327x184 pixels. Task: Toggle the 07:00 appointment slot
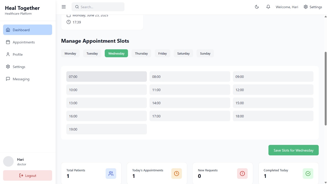[x=106, y=76]
